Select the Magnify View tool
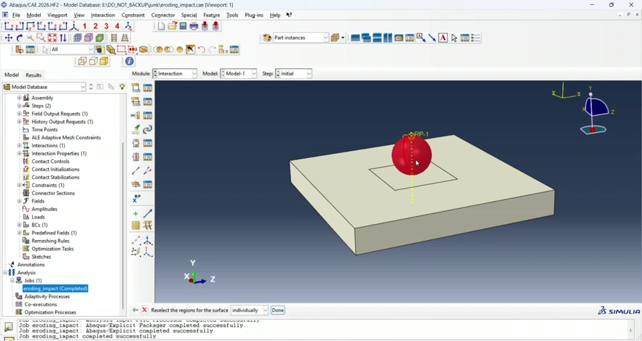The image size is (642, 341). point(30,37)
